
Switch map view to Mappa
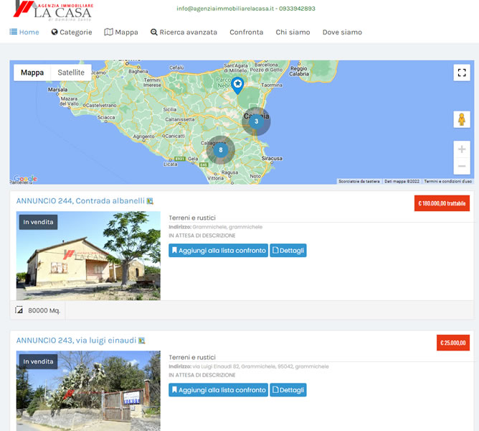coord(32,73)
